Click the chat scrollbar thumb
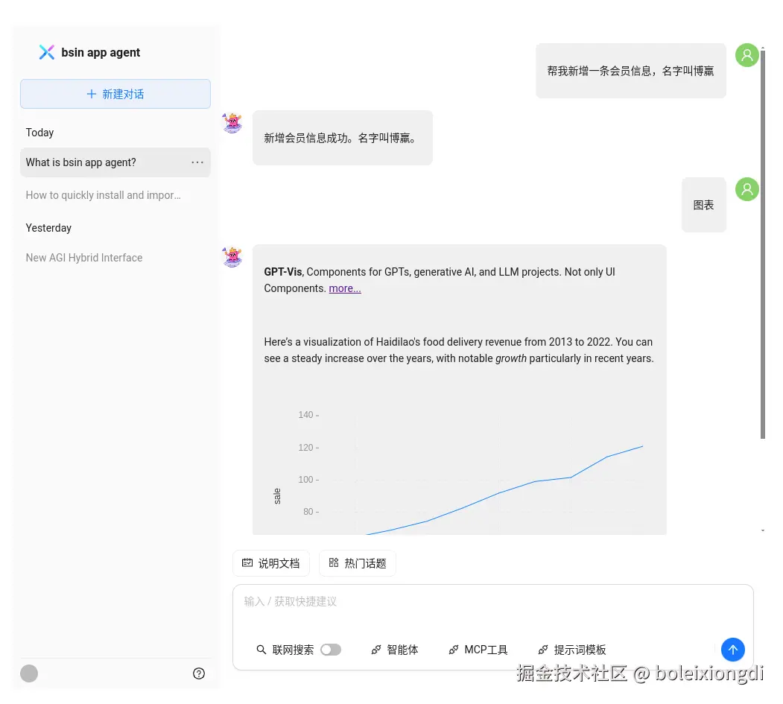Image resolution: width=783 pixels, height=704 pixels. [763, 244]
